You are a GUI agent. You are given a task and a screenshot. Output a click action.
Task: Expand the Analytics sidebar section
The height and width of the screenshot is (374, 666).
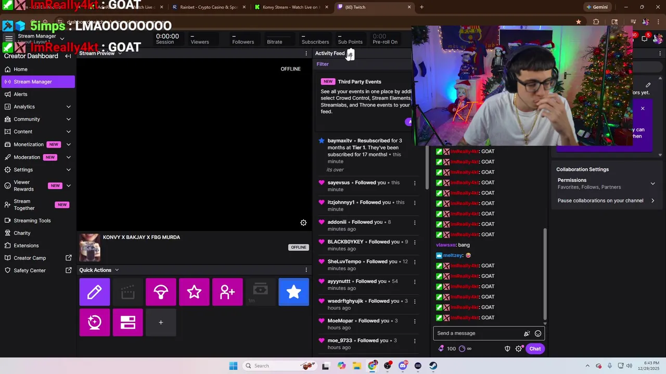click(69, 106)
